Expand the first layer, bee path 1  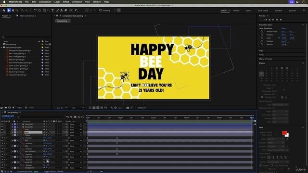pyautogui.click(x=13, y=124)
